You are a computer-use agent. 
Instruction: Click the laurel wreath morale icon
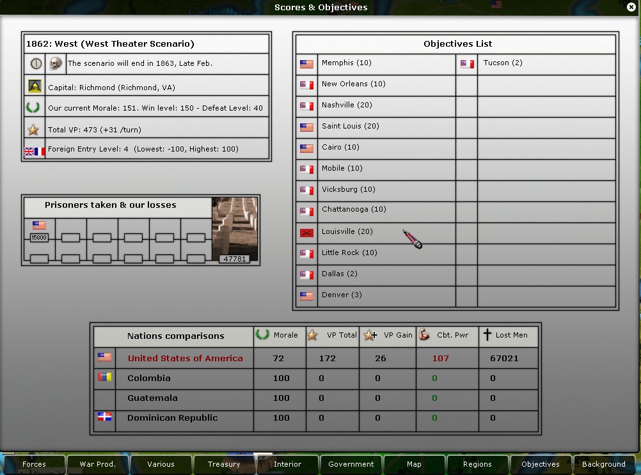coord(33,107)
